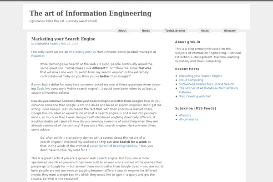The height and width of the screenshot is (182, 273).
Task: Open the Tools/Libraries tab
Action: pyautogui.click(x=175, y=30)
